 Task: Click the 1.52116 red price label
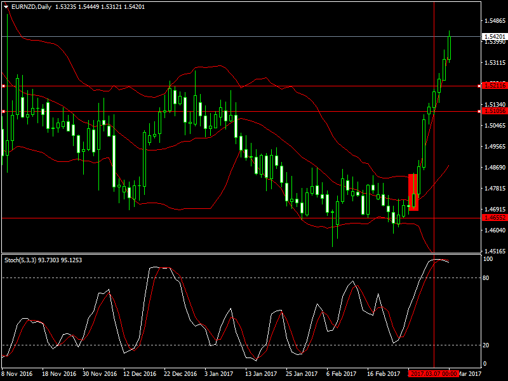point(495,86)
